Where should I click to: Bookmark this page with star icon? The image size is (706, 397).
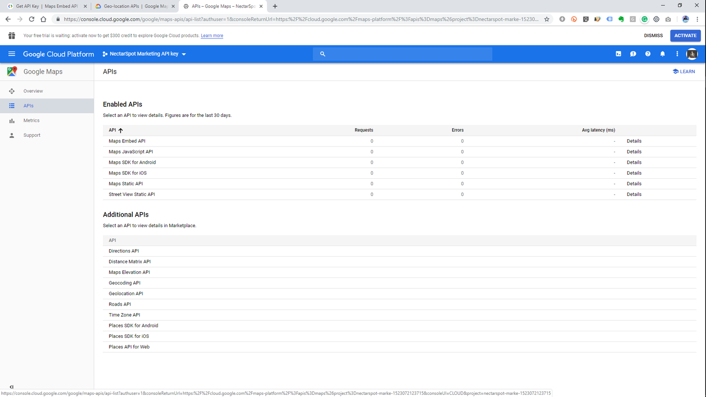click(x=547, y=19)
